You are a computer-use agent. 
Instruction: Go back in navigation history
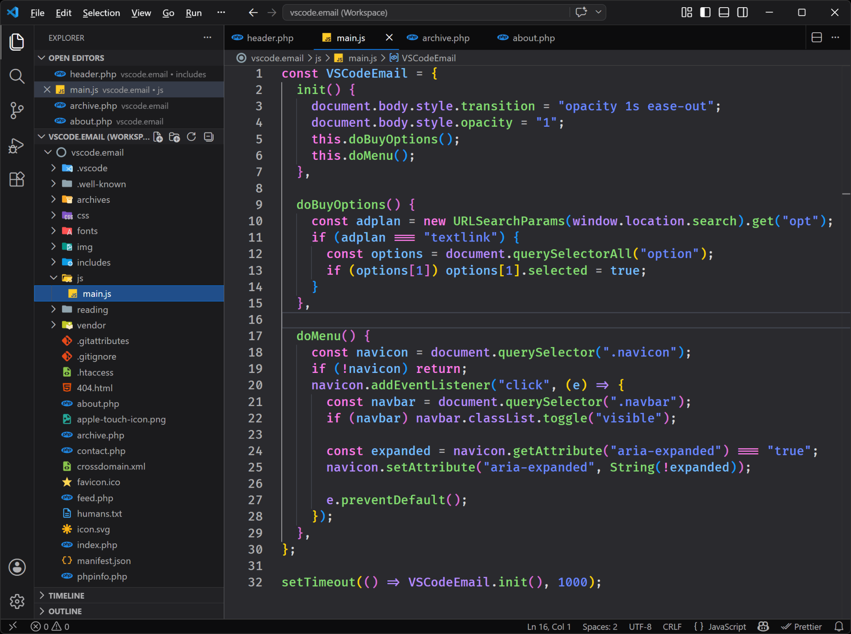pos(253,13)
